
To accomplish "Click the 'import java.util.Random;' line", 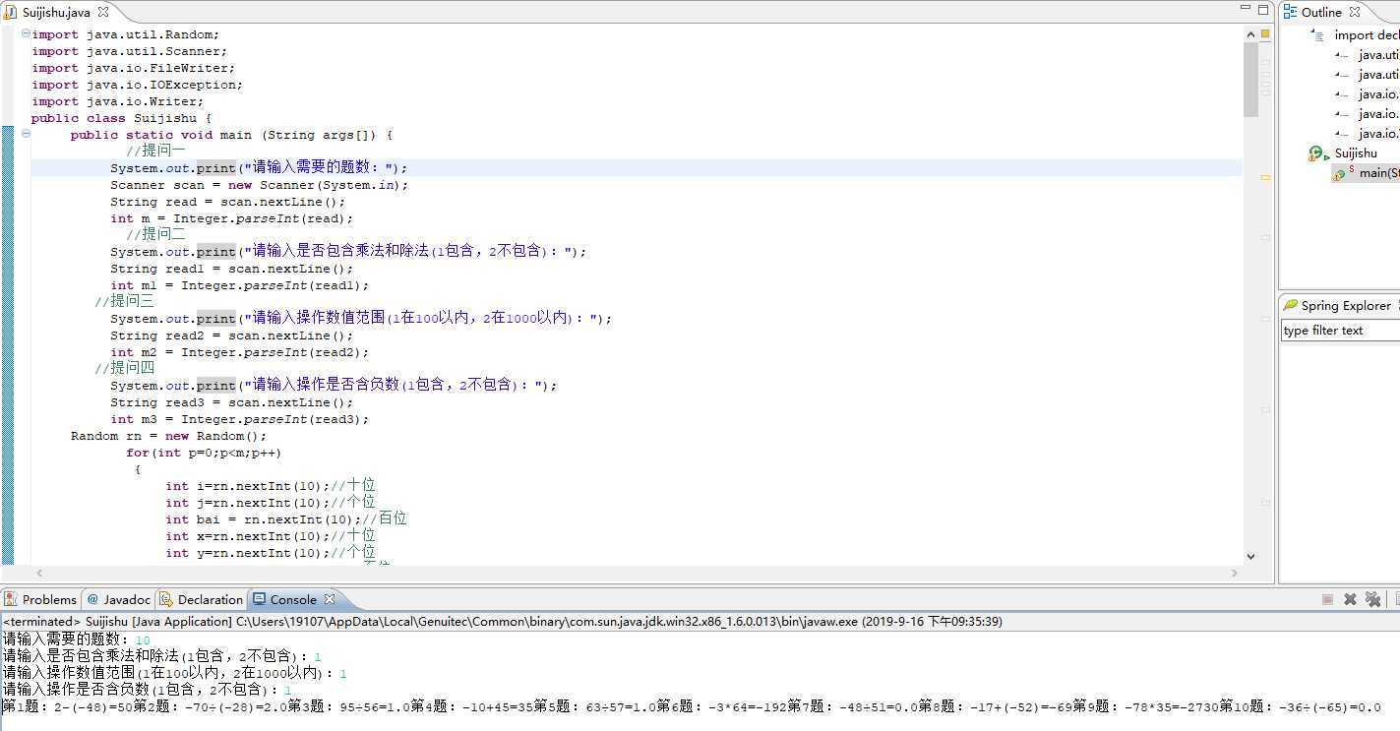I will coord(126,34).
